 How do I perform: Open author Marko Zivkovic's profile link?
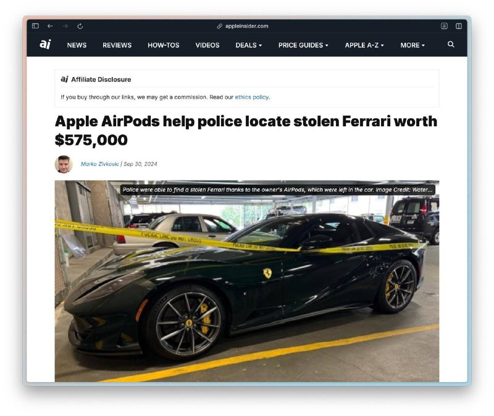pos(99,164)
